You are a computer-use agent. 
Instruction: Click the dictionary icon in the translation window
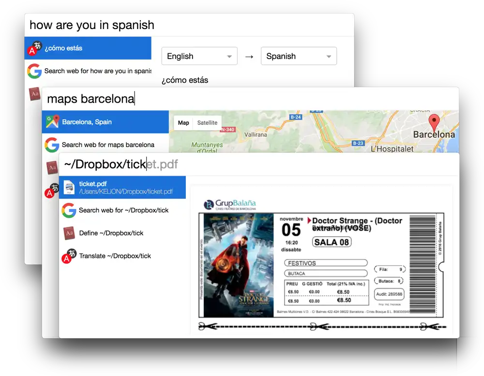point(35,93)
